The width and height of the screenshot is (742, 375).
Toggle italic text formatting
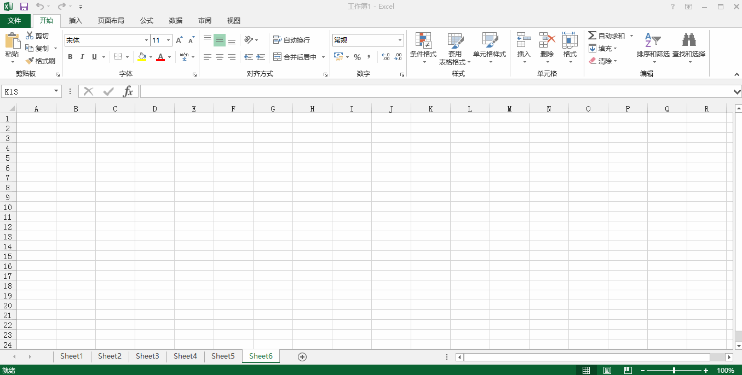point(82,57)
